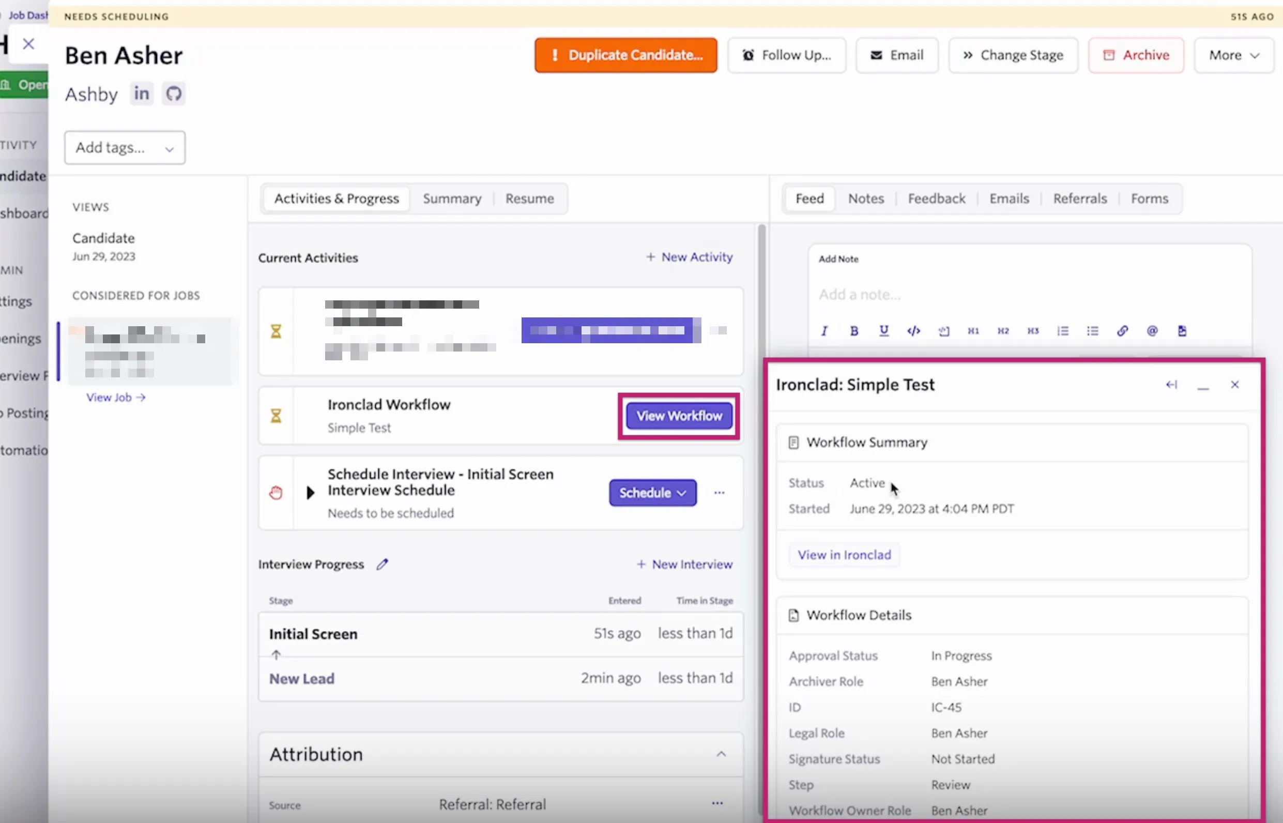Click the IC-45 workflow ID value
This screenshot has height=823, width=1283.
[x=946, y=708]
